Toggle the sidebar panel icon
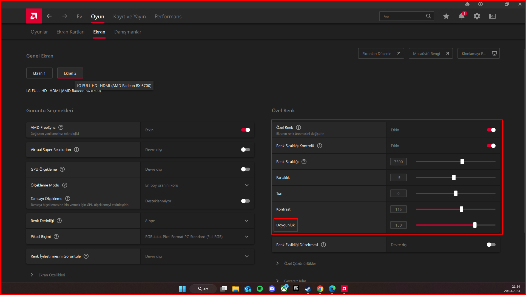 [492, 16]
